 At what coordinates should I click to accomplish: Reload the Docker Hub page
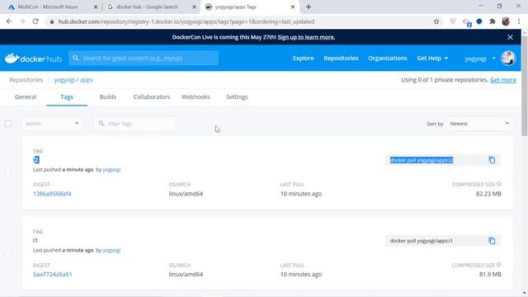(x=35, y=21)
